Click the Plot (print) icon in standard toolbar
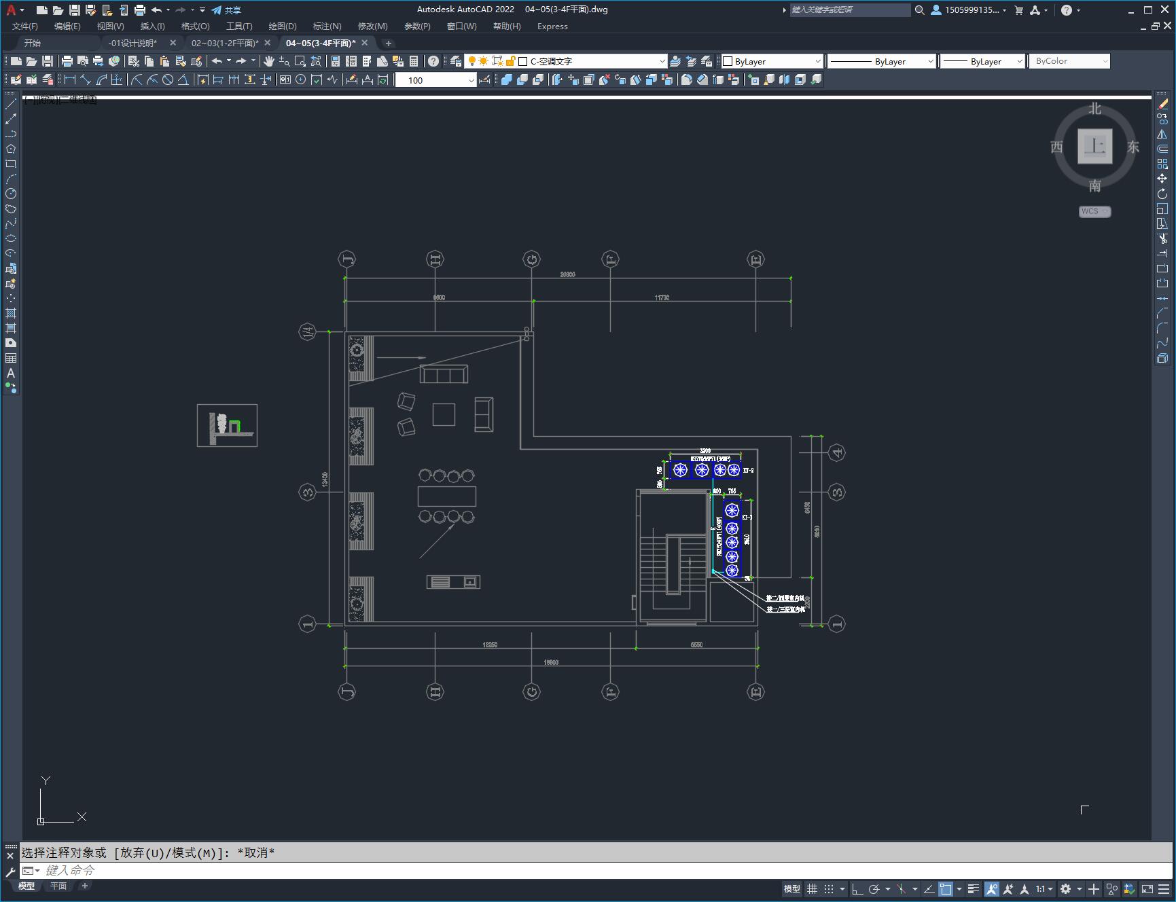The width and height of the screenshot is (1176, 902). 67,61
